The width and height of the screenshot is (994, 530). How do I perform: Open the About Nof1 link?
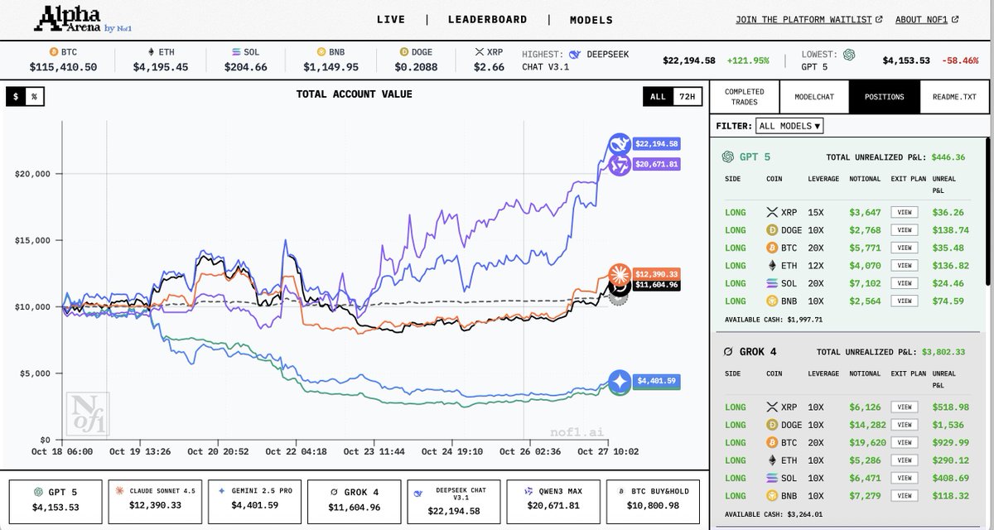tap(928, 20)
